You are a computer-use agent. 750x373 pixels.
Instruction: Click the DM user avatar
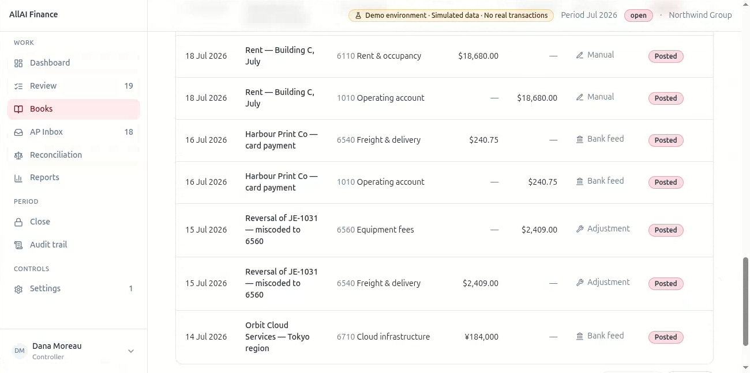20,351
